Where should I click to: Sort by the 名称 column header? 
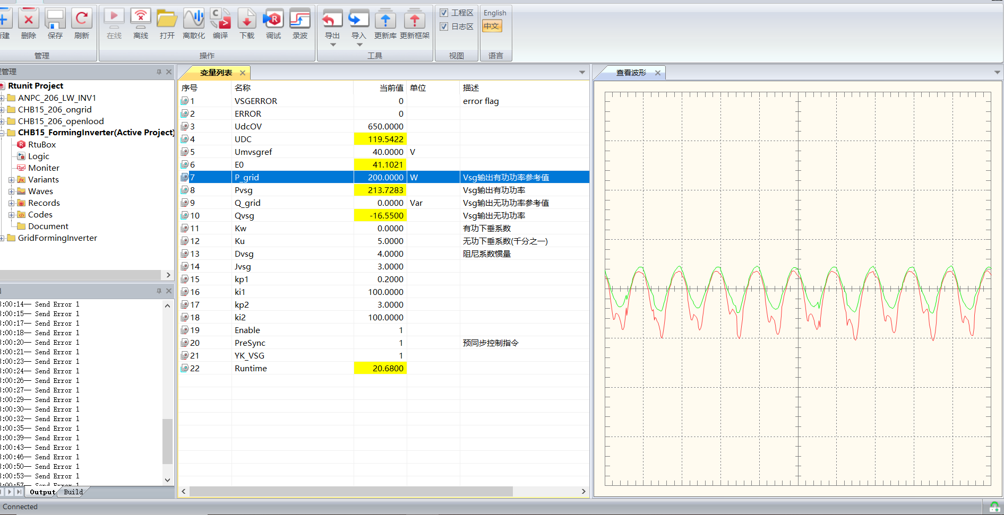click(293, 88)
